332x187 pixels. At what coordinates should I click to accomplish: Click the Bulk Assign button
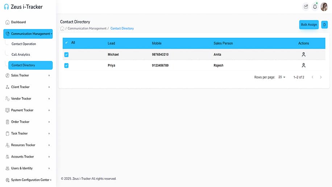click(309, 25)
